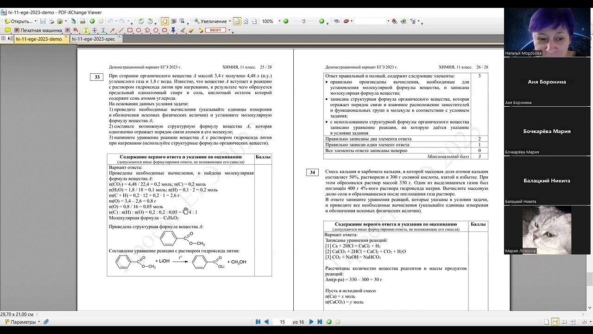Open the search field dropdown arrow
The image size is (593, 334).
coord(388,21)
